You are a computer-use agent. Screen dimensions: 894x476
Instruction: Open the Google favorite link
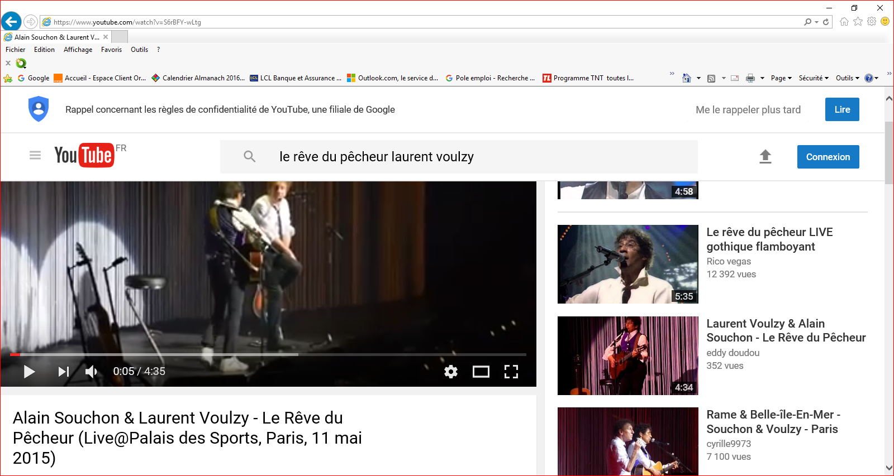point(34,78)
